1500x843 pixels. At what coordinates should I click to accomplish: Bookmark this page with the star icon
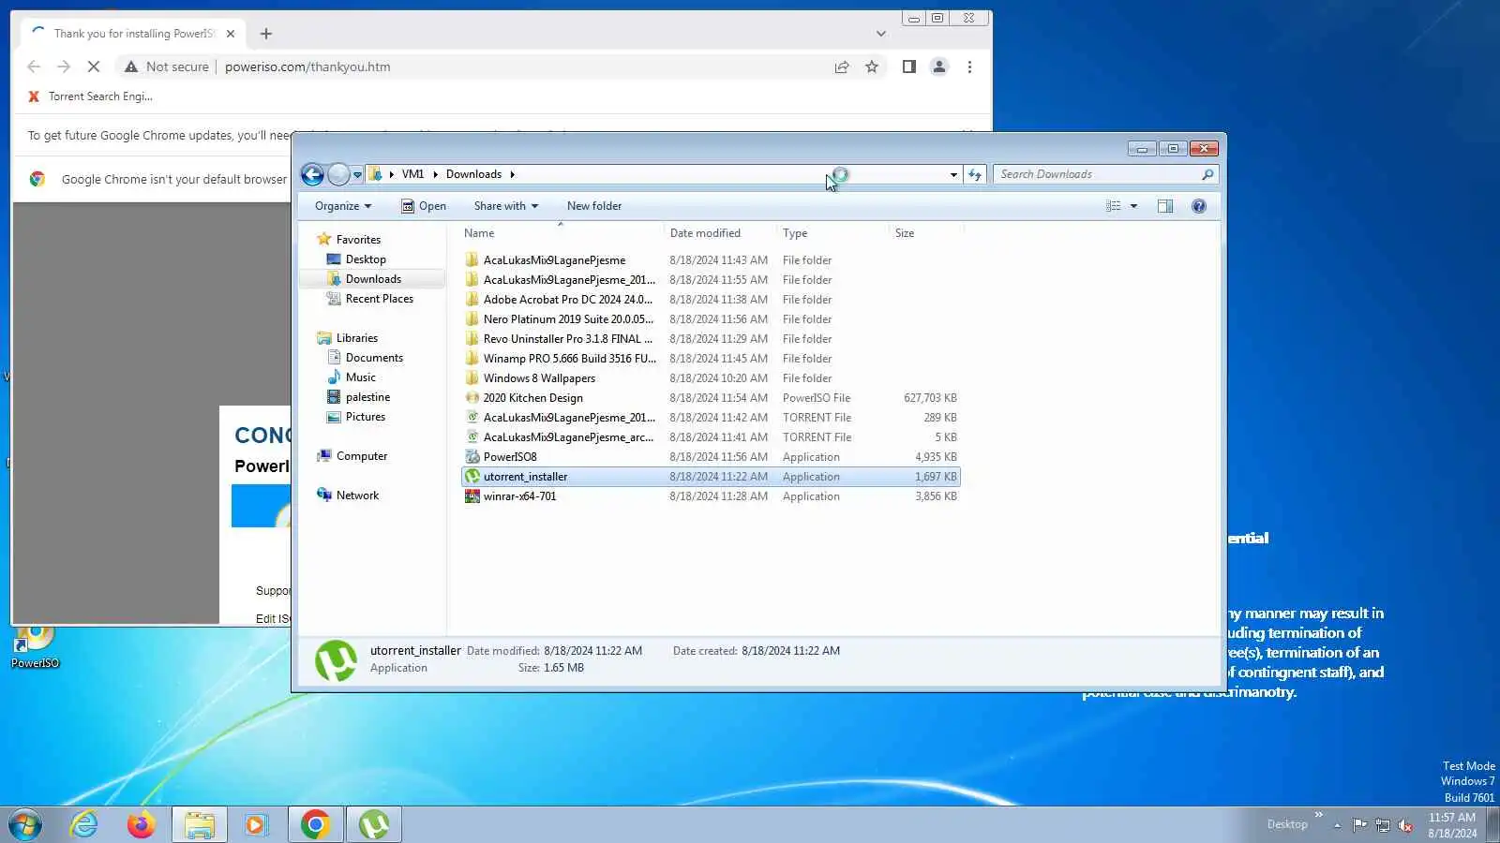click(x=872, y=67)
